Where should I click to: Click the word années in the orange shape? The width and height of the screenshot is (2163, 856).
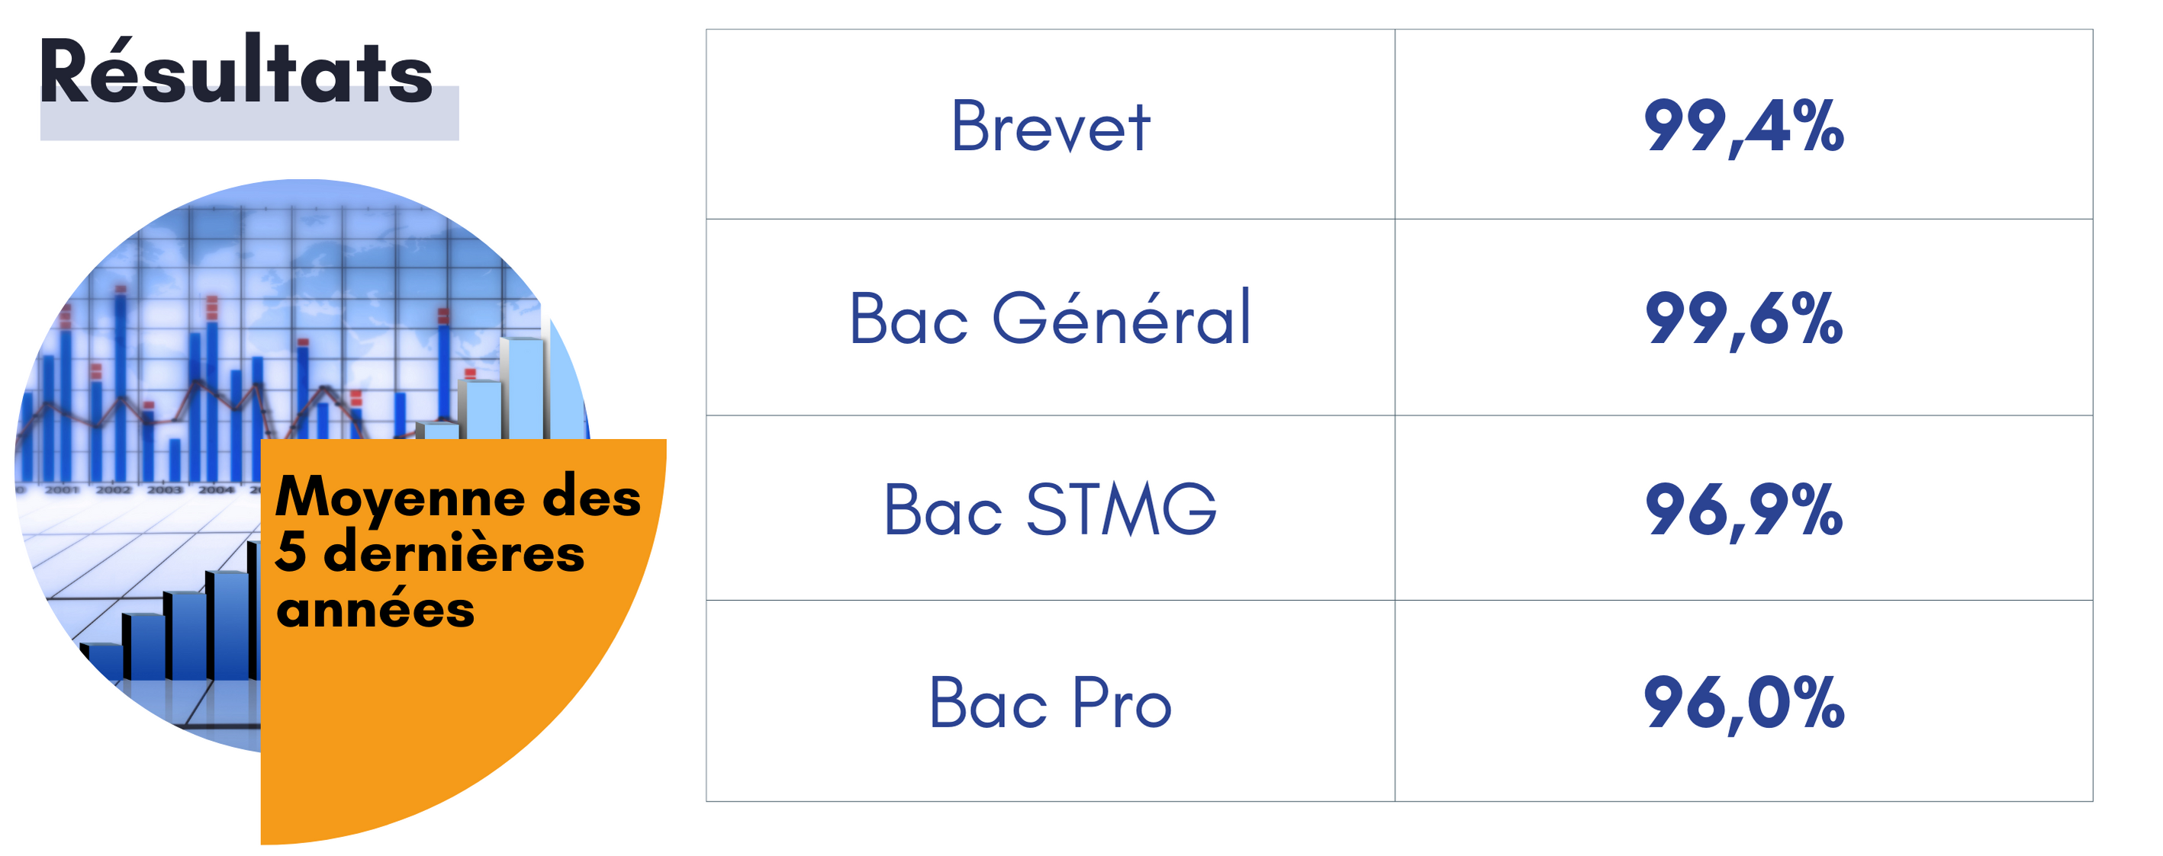[375, 608]
